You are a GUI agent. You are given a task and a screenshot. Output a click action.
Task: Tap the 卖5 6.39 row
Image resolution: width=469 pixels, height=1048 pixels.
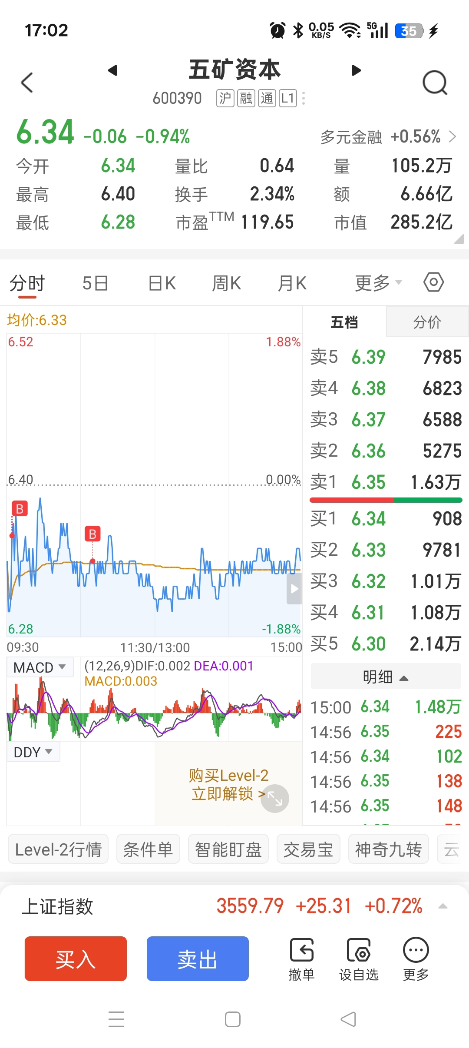[x=386, y=357]
